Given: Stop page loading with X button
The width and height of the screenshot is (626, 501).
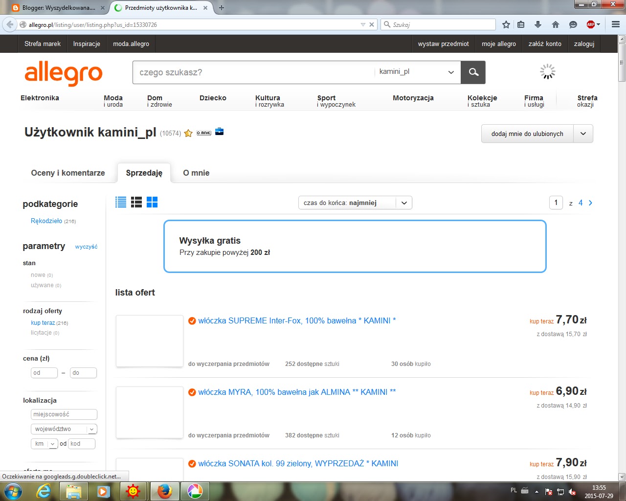Looking at the screenshot, I should tap(372, 24).
